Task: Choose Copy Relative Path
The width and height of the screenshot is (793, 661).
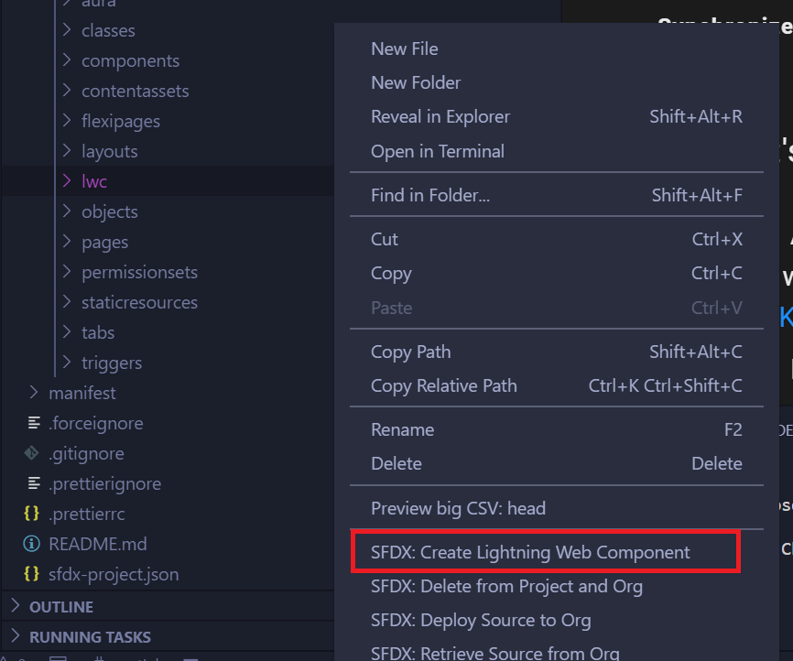Action: 443,385
